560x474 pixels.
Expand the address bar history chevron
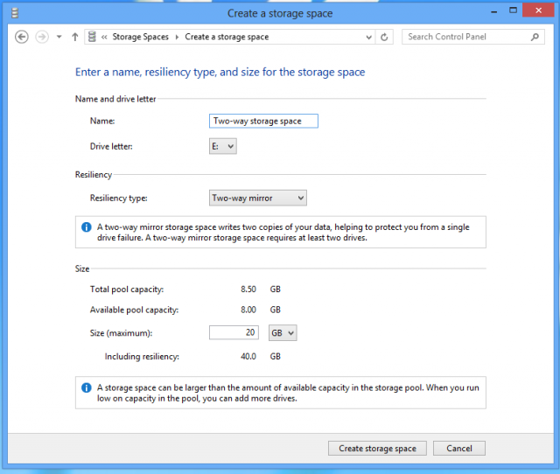click(369, 37)
